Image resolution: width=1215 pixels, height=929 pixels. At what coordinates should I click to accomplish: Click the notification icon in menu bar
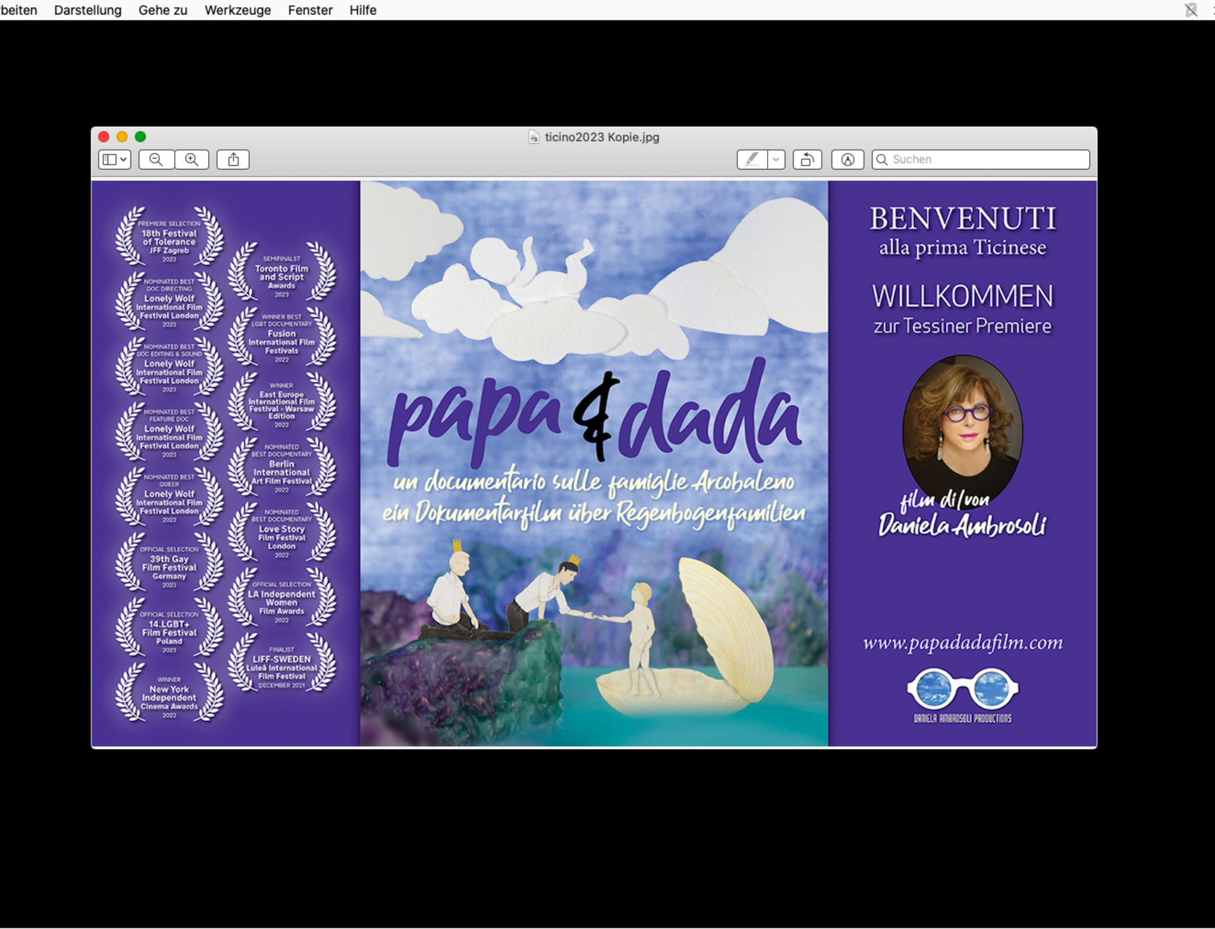1190,10
